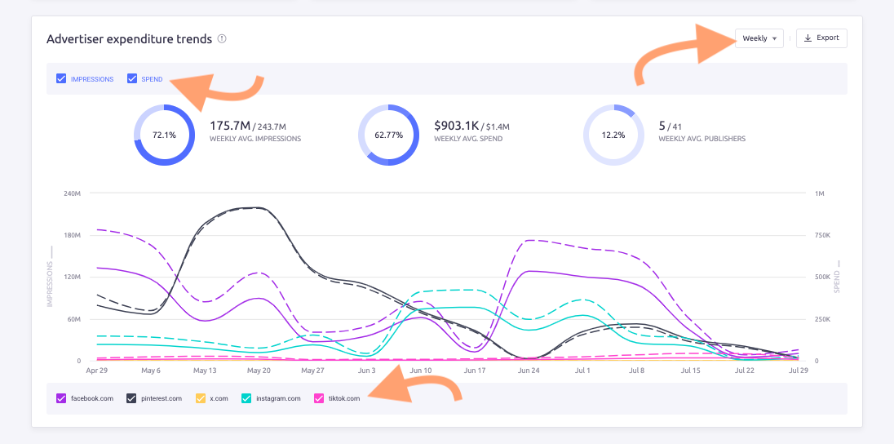
Task: Click the download icon in Export button
Action: pos(808,38)
